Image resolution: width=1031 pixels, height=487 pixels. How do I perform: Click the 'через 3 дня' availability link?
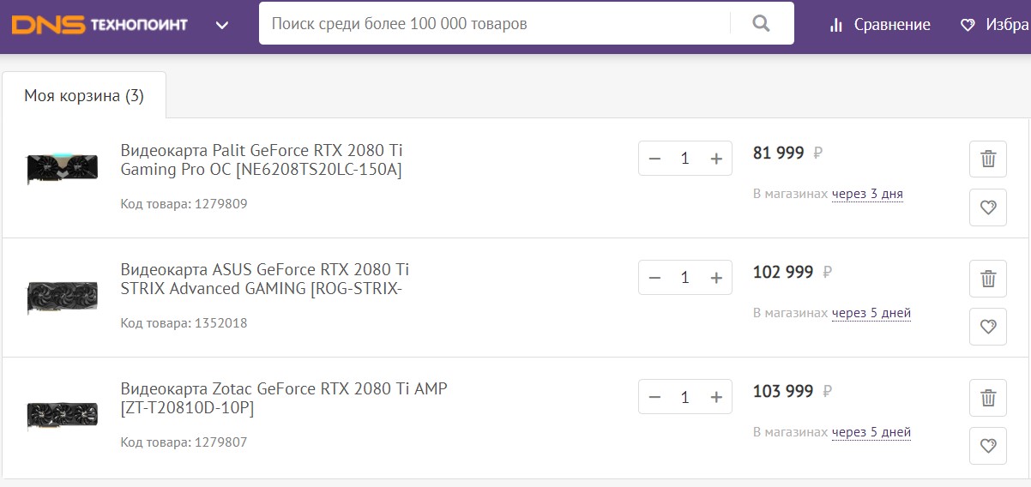pyautogui.click(x=867, y=194)
